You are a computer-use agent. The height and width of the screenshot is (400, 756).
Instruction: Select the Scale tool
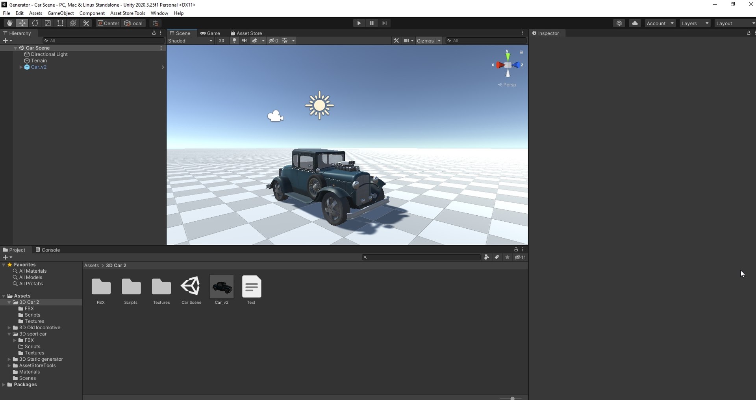(48, 23)
